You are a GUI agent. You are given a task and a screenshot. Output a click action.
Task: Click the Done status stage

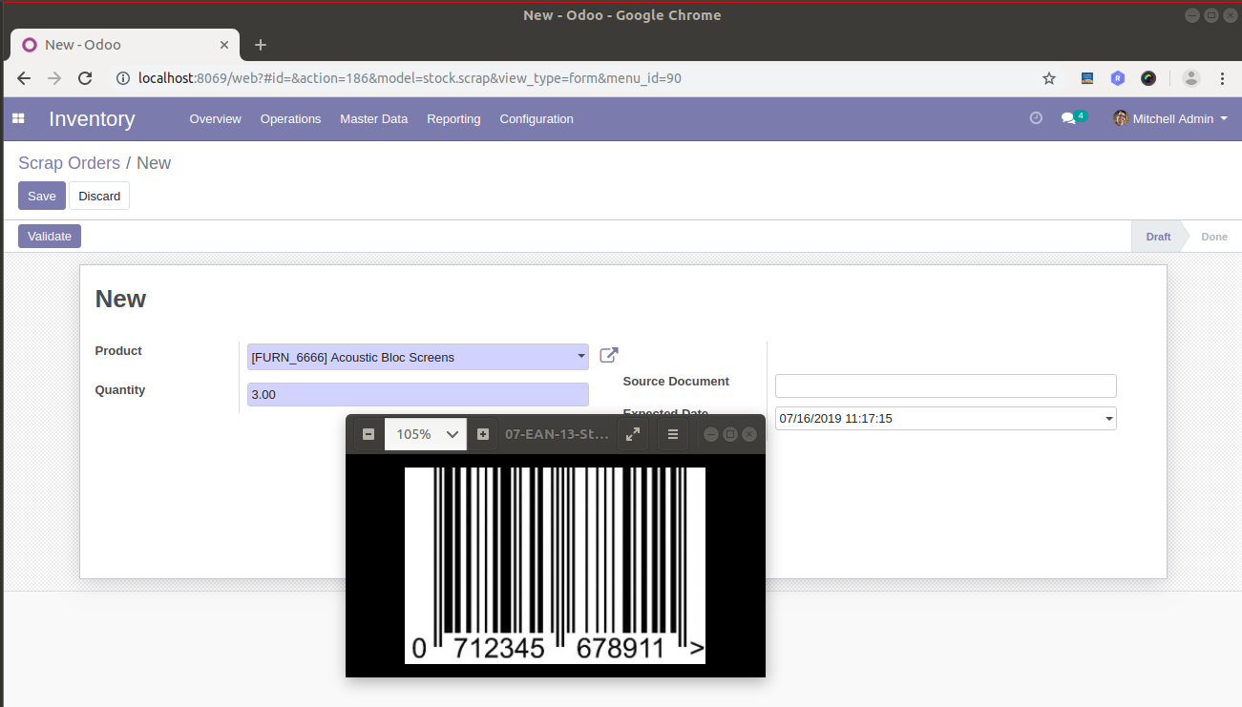tap(1214, 237)
